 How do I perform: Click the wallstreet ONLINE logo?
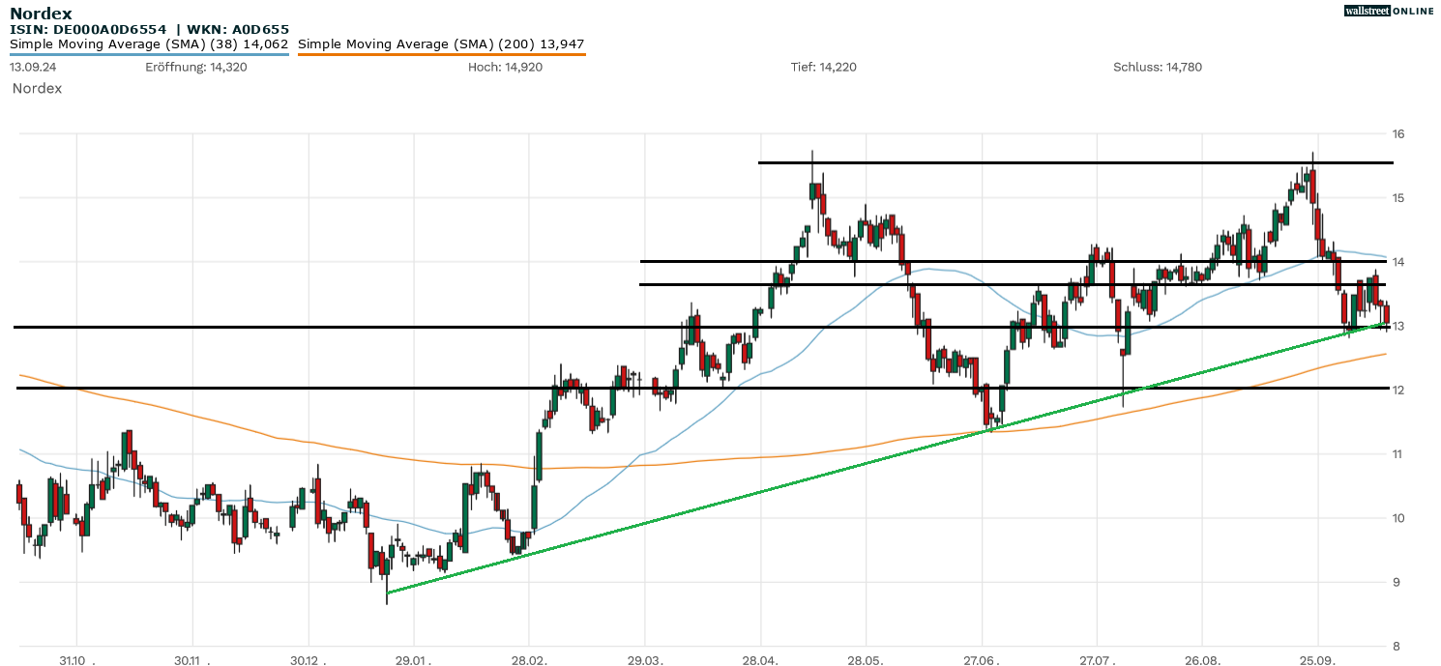(1389, 11)
